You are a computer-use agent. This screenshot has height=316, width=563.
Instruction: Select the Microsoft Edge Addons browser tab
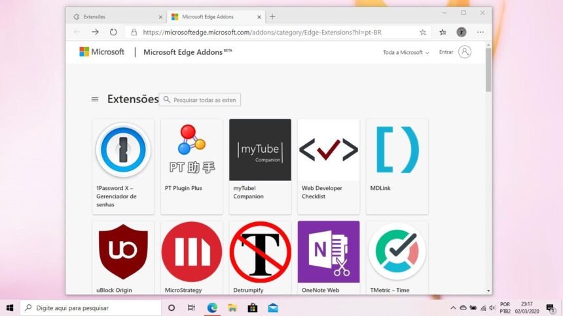[215, 17]
